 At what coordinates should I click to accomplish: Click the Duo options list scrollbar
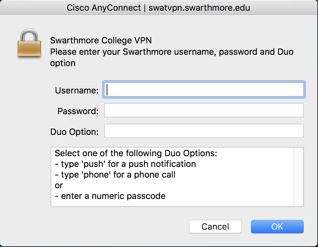298,177
